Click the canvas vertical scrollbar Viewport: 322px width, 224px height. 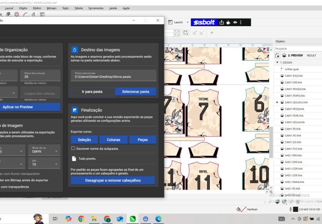coord(271,142)
